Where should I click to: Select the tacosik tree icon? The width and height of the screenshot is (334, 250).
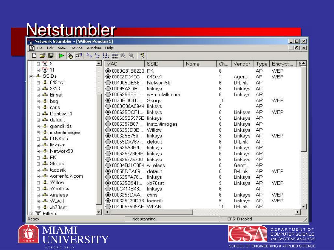click(x=45, y=170)
